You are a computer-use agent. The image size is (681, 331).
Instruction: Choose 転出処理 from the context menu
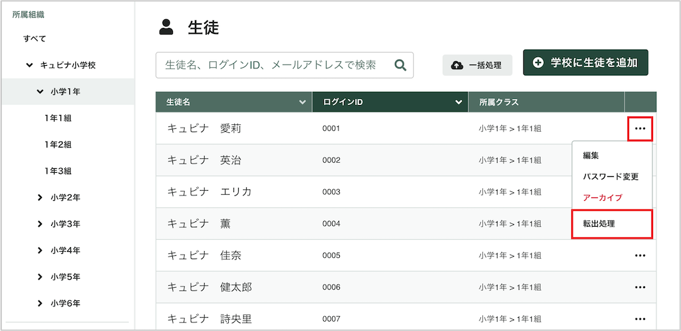612,224
